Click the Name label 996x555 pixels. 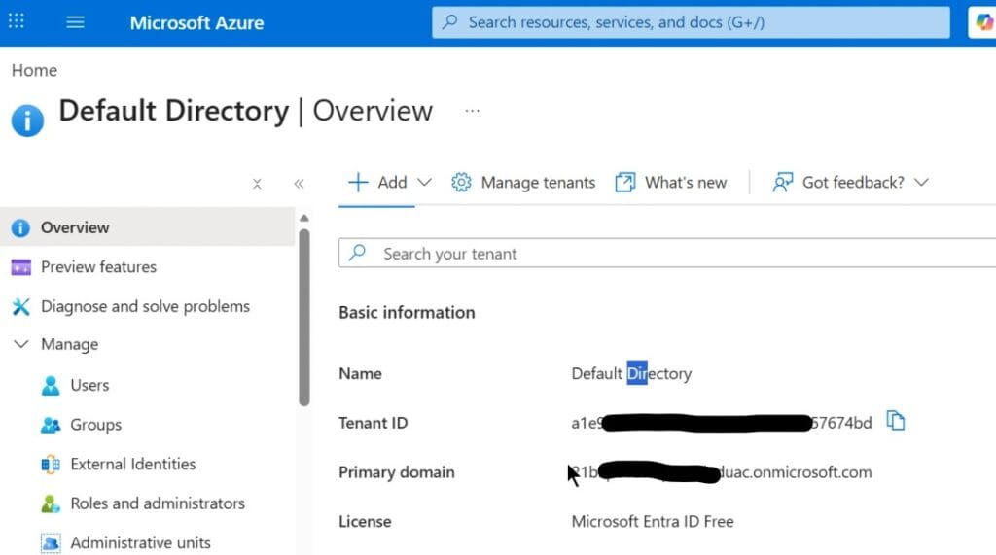pyautogui.click(x=360, y=373)
